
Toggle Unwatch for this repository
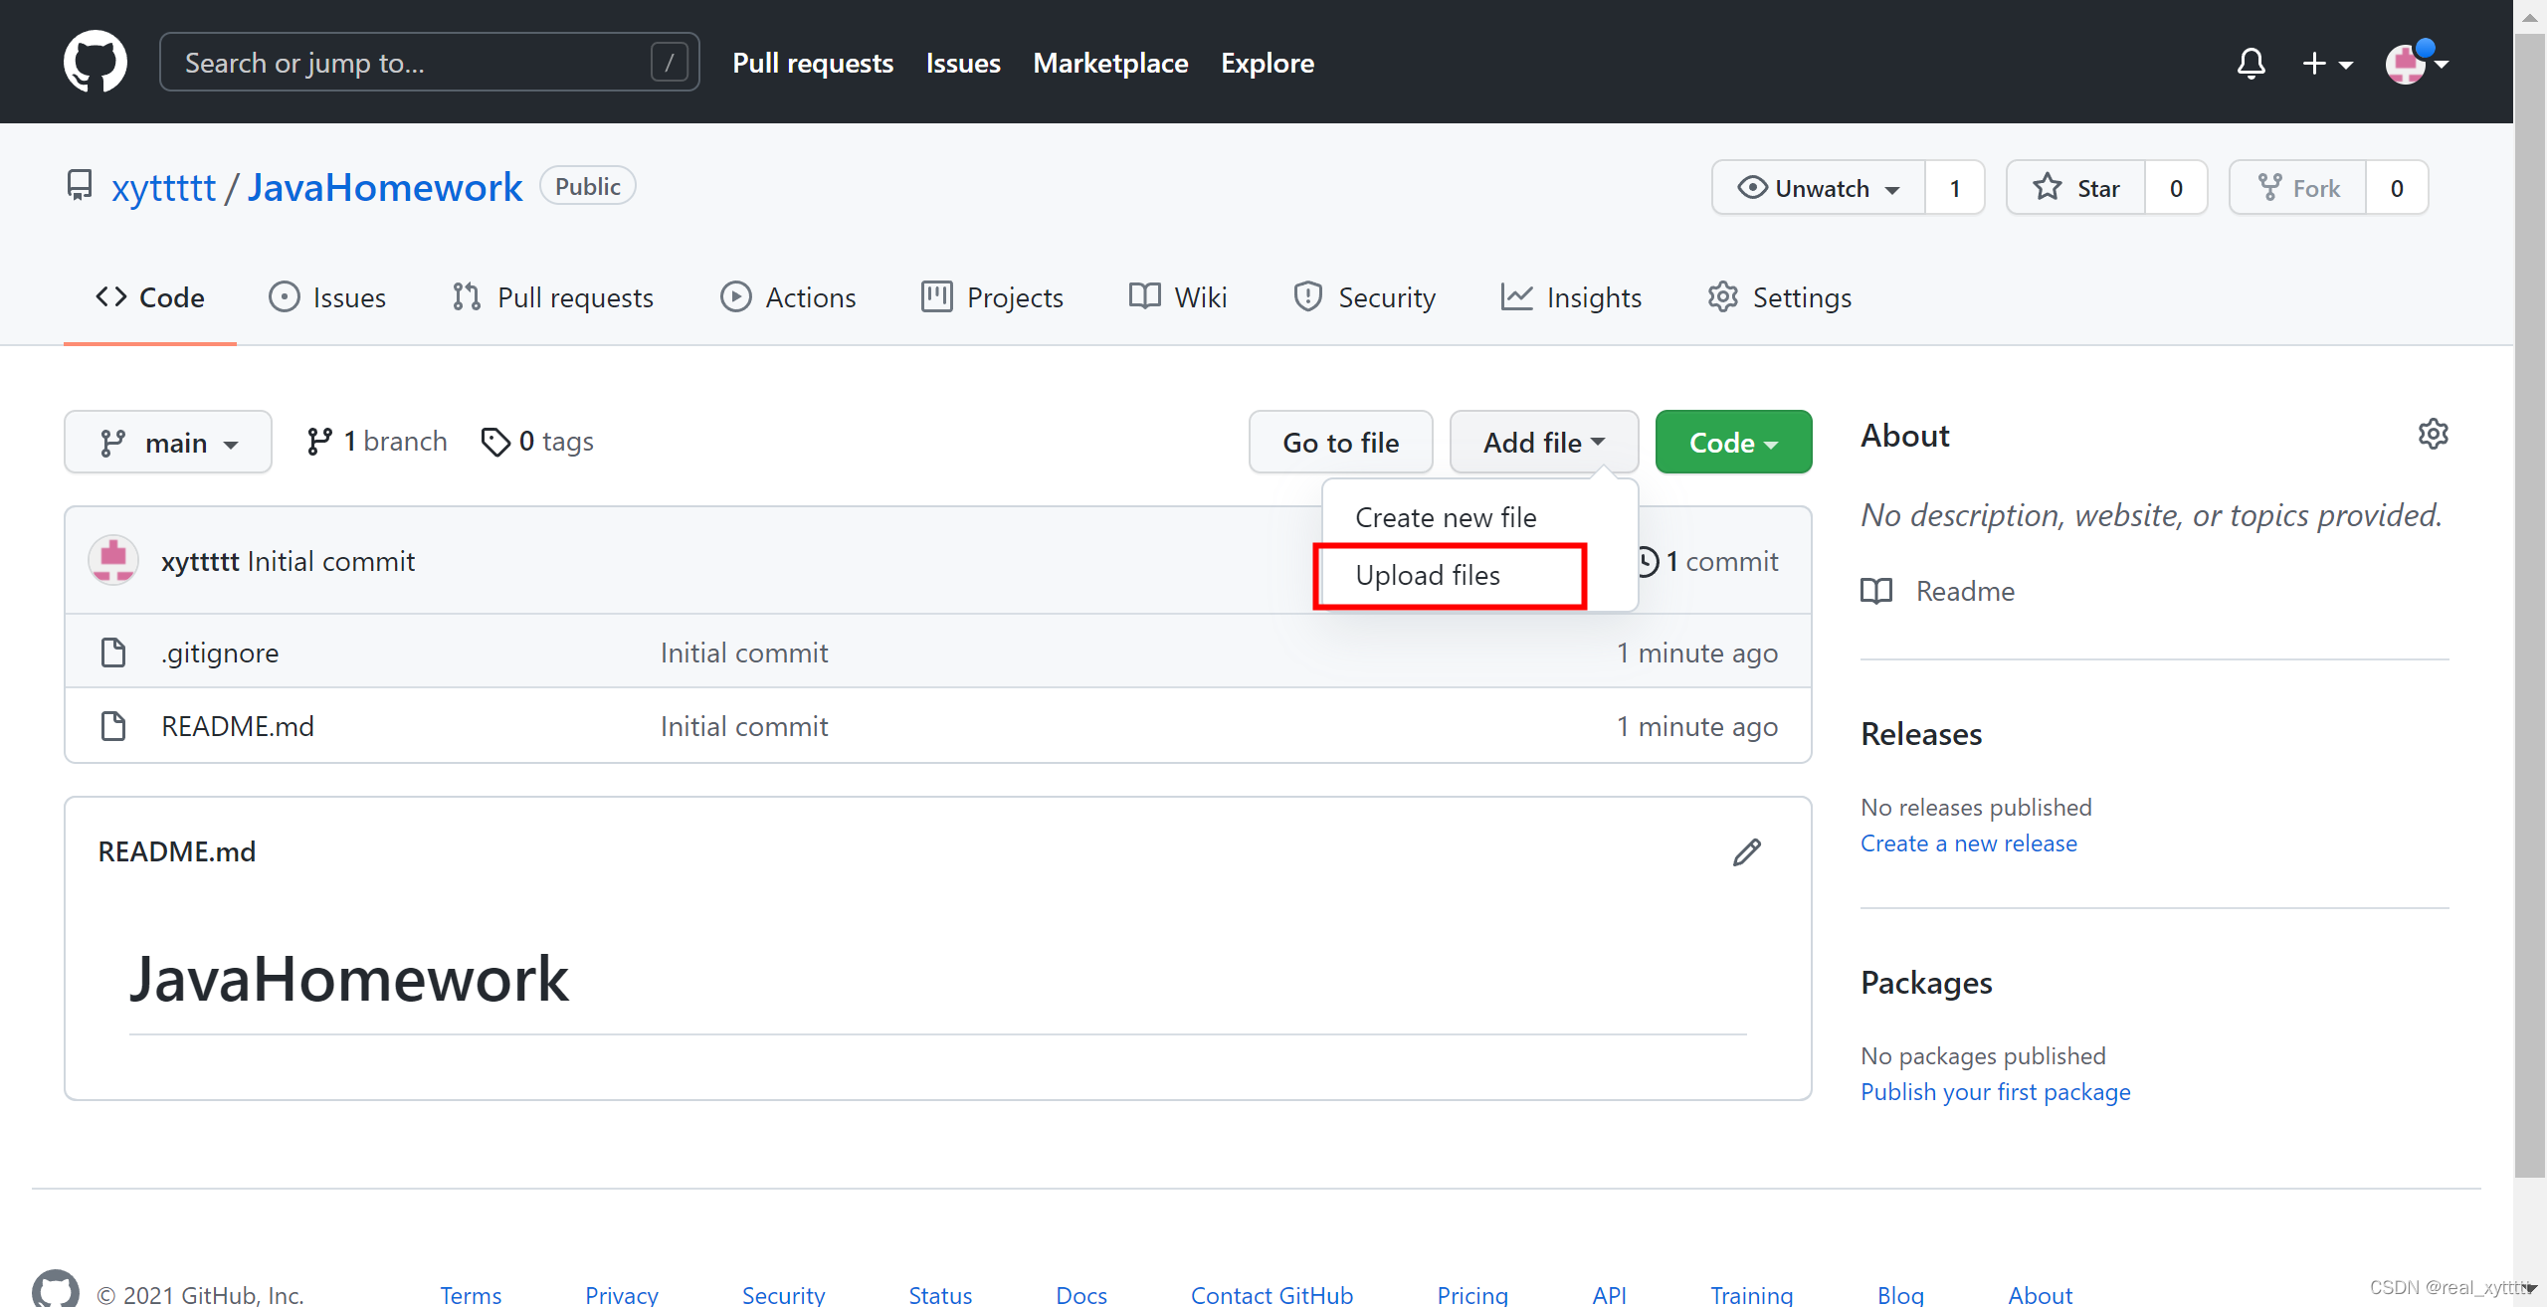click(x=1818, y=188)
